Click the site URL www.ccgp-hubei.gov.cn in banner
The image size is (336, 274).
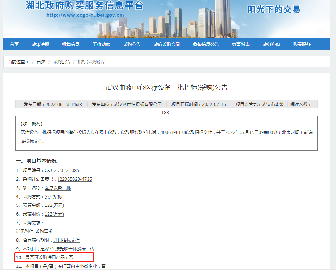(x=85, y=15)
